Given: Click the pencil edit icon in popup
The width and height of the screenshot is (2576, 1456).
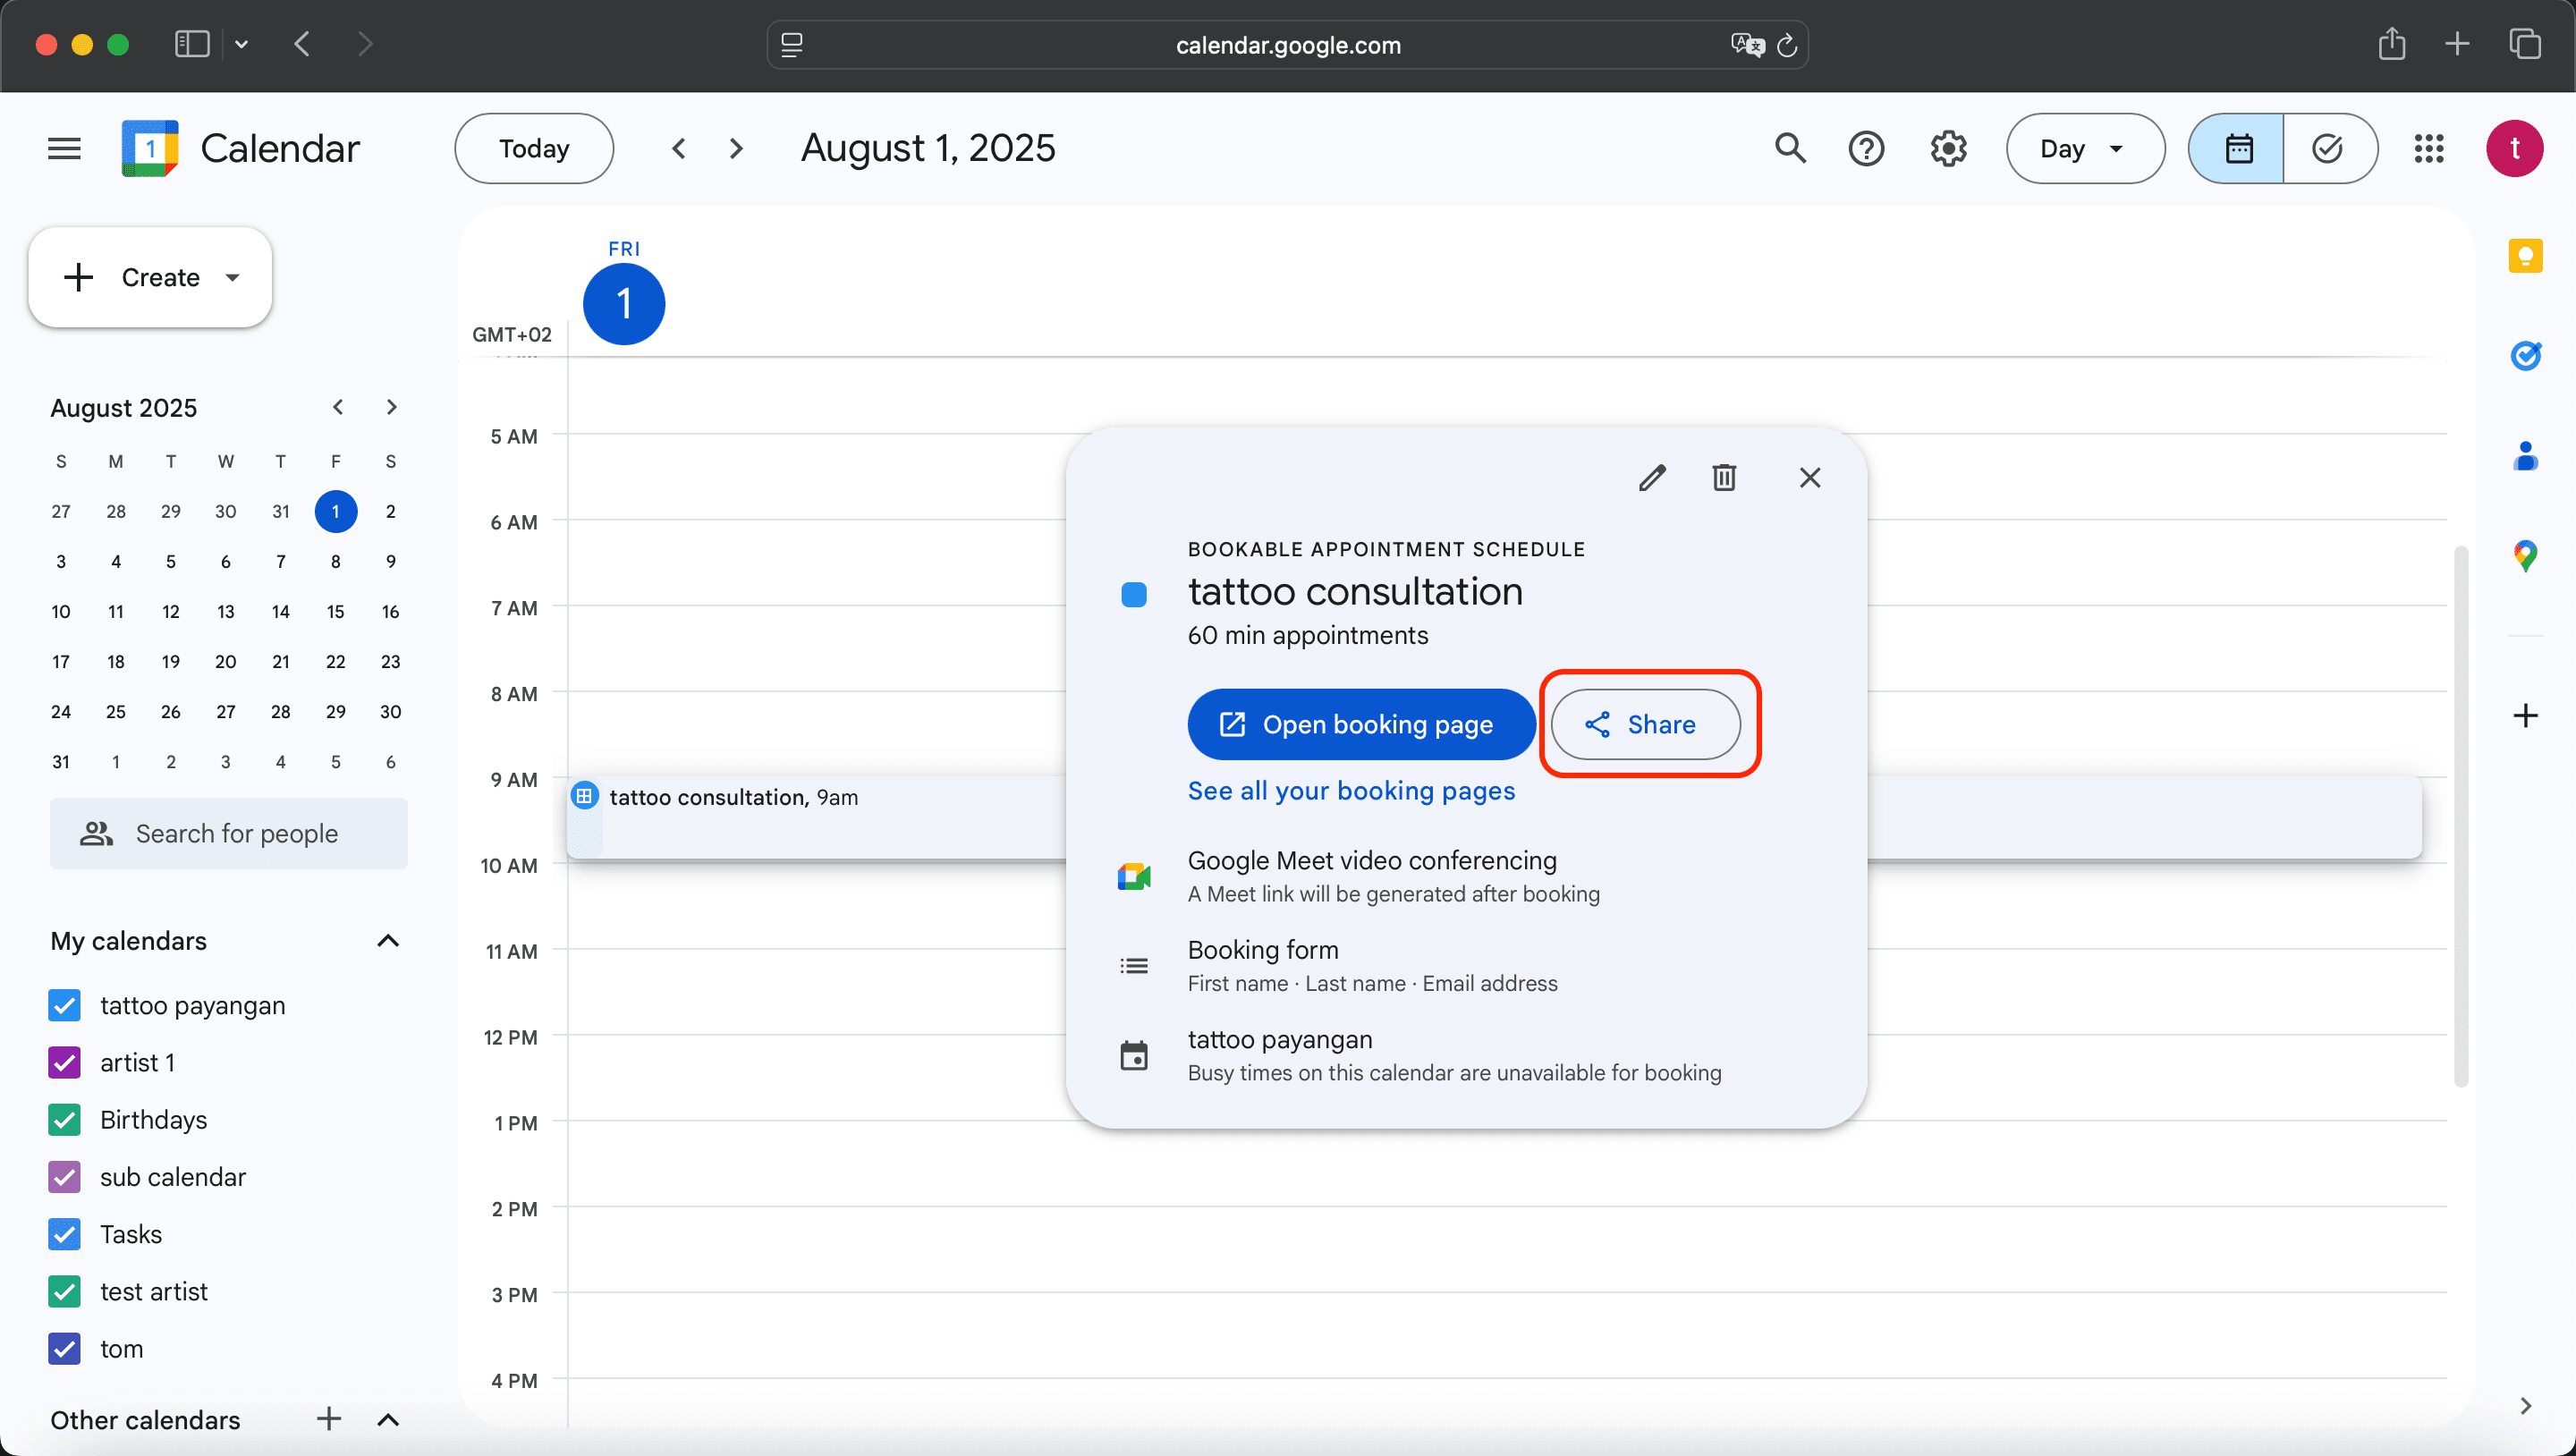Looking at the screenshot, I should pyautogui.click(x=1652, y=478).
